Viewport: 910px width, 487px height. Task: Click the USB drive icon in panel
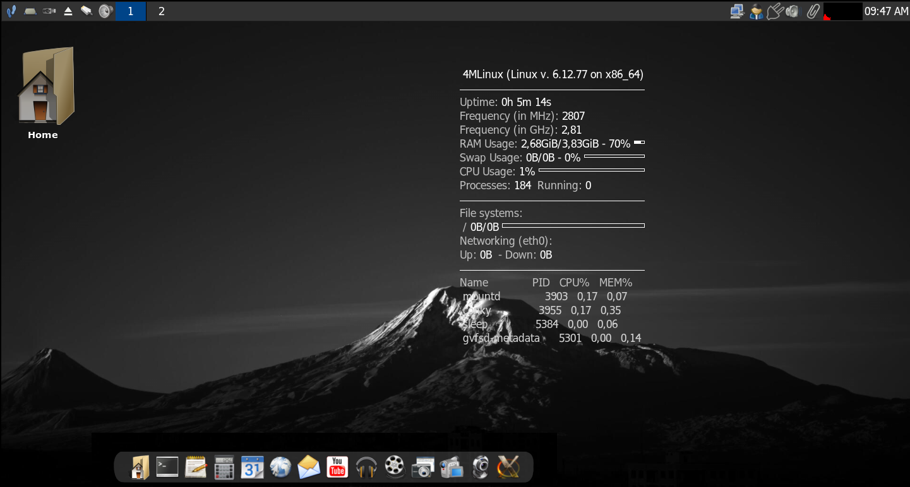(49, 11)
